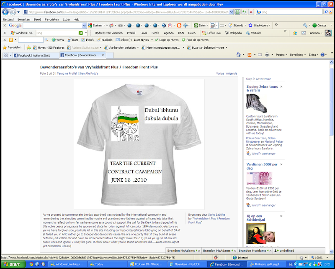This screenshot has height=269, width=335.
Task: Click Login op Hyves button
Action: point(167,40)
